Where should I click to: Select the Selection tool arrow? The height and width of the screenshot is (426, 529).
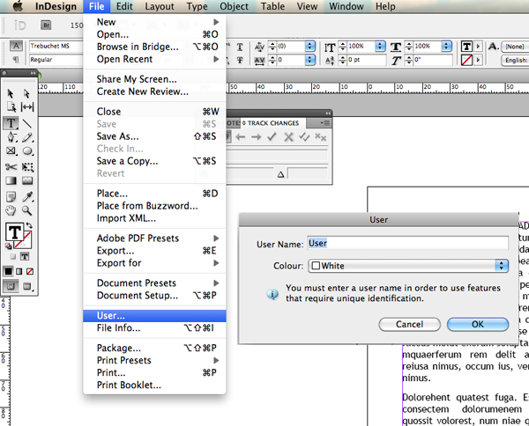click(x=11, y=93)
